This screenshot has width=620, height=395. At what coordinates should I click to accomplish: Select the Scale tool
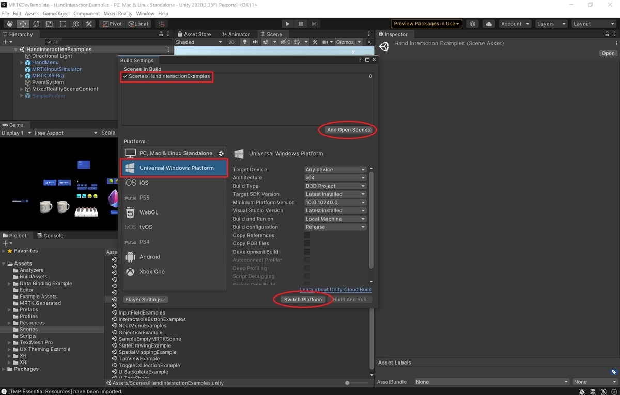tap(49, 24)
